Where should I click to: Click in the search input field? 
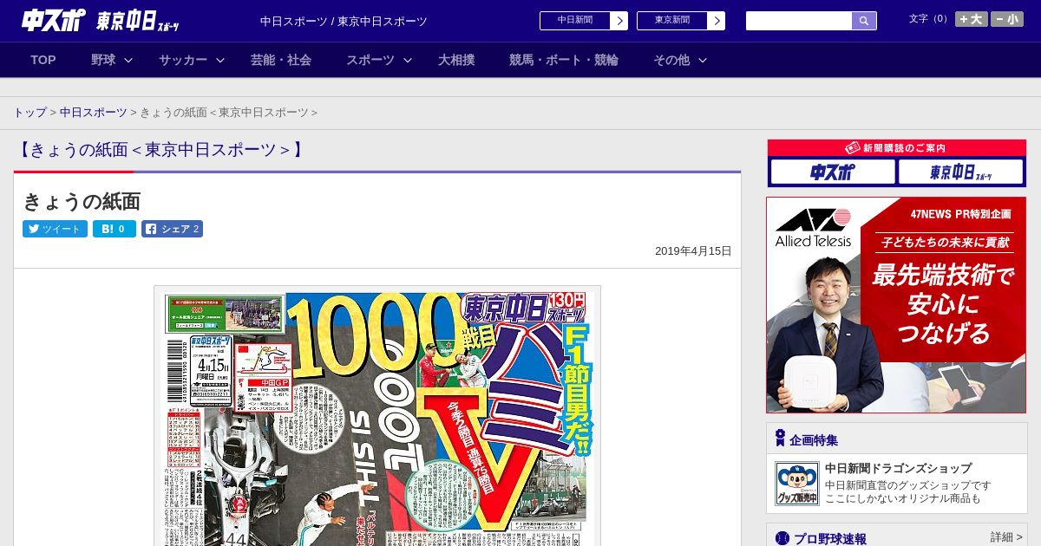click(799, 21)
